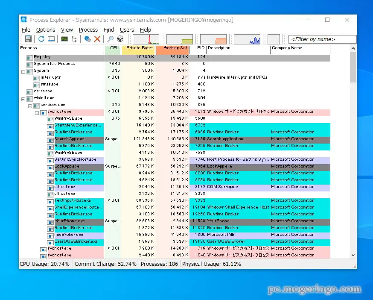Open the Process menu
373x300 pixels.
[88, 30]
